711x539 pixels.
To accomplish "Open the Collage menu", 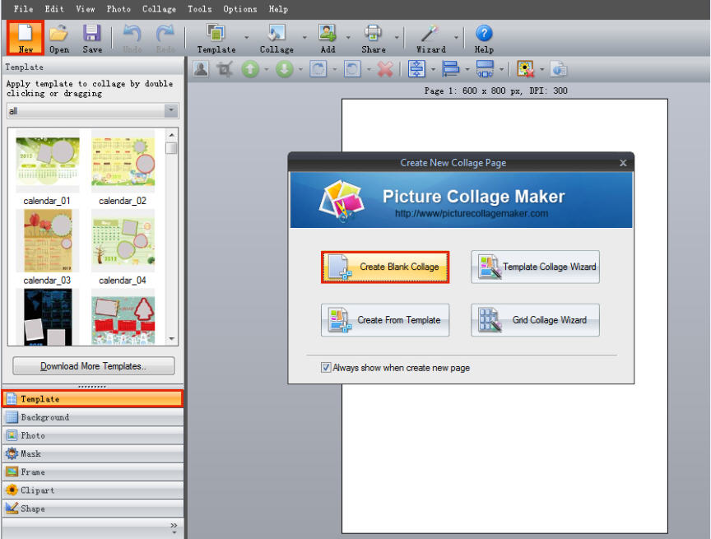I will [159, 9].
